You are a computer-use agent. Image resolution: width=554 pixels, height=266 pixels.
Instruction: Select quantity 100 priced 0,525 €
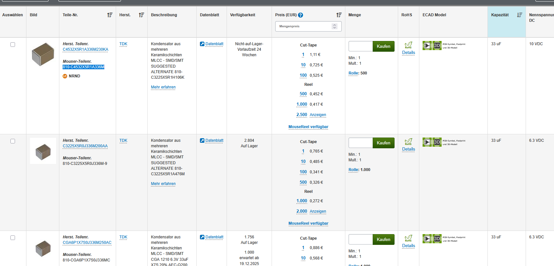(x=303, y=75)
